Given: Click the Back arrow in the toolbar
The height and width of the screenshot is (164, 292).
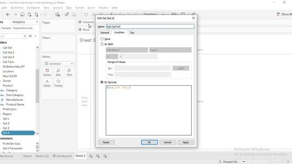Looking at the screenshot, I should (x=8, y=15).
